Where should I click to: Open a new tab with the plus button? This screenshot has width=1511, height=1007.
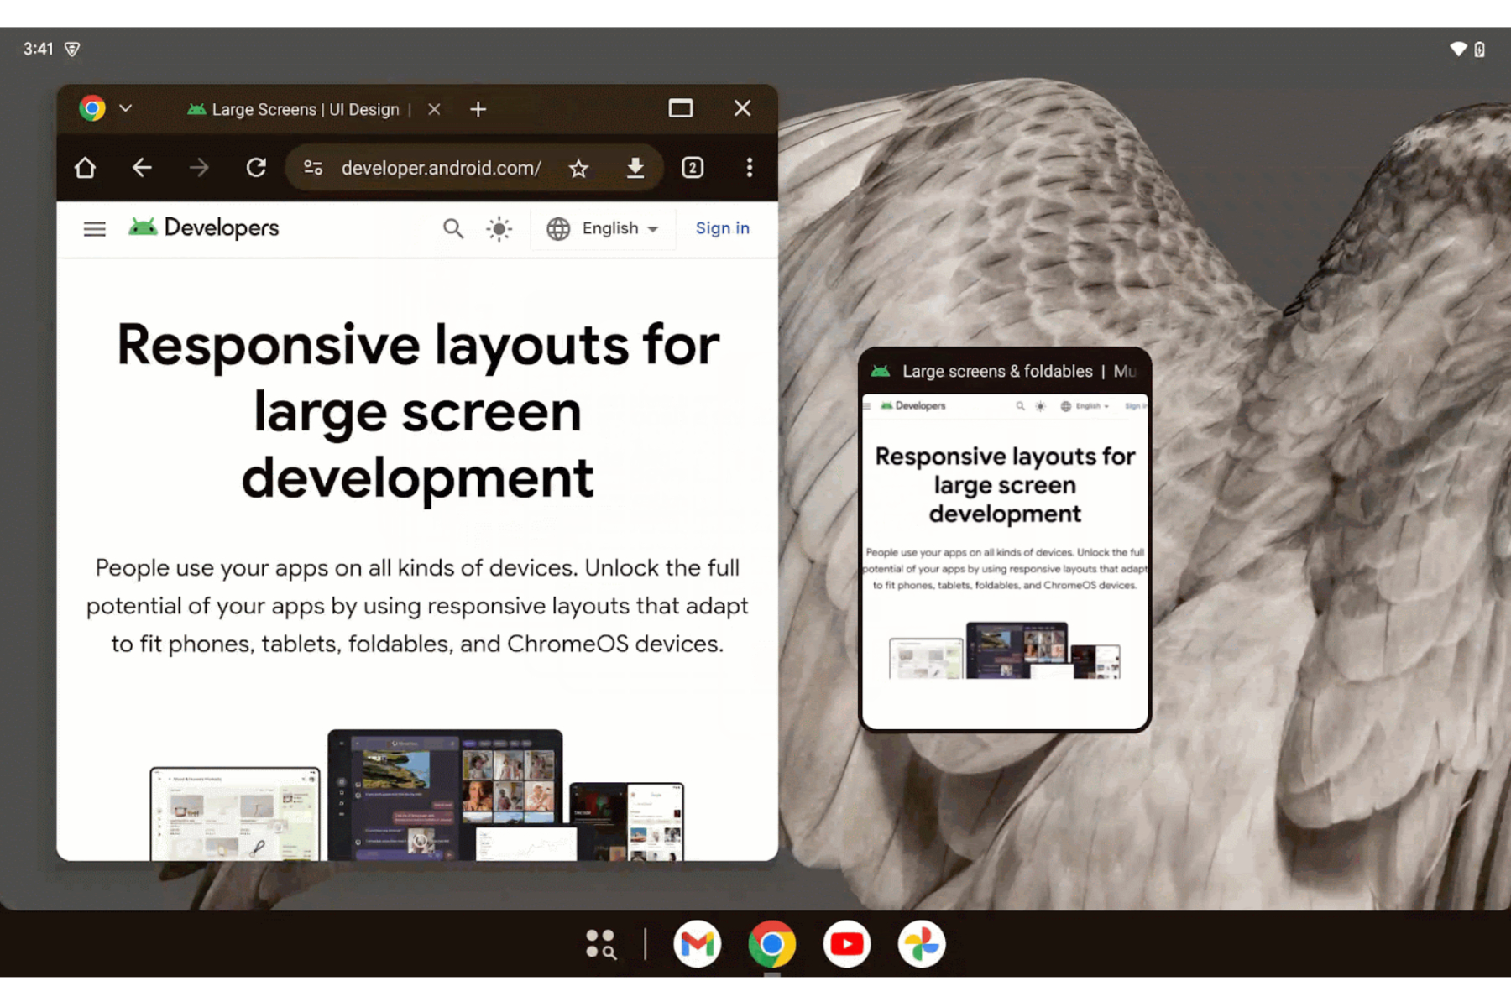point(478,109)
